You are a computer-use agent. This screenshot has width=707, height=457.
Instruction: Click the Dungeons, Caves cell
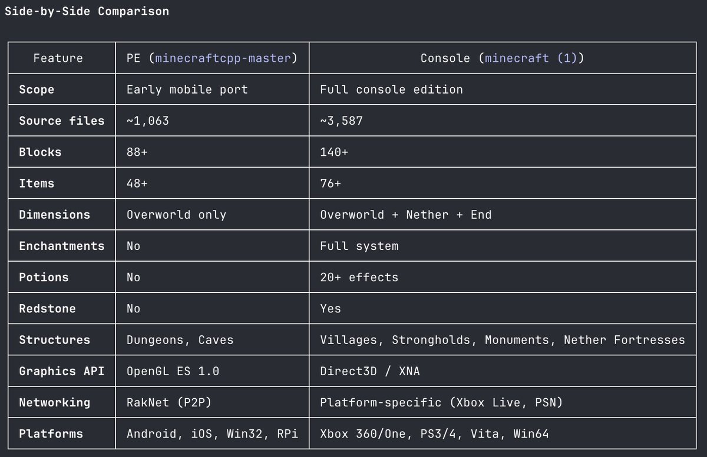[x=180, y=340]
